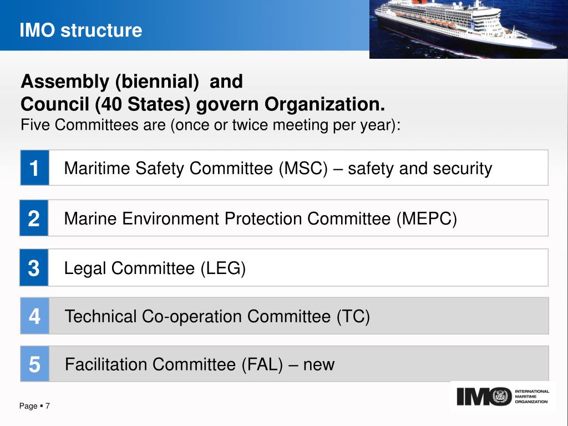Click the blue header banner
This screenshot has height=426, width=568.
185,26
